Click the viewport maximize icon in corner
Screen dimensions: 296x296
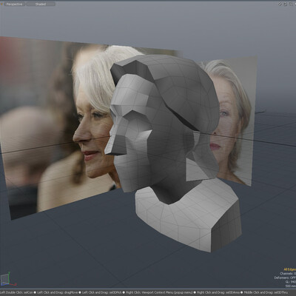click(295, 4)
